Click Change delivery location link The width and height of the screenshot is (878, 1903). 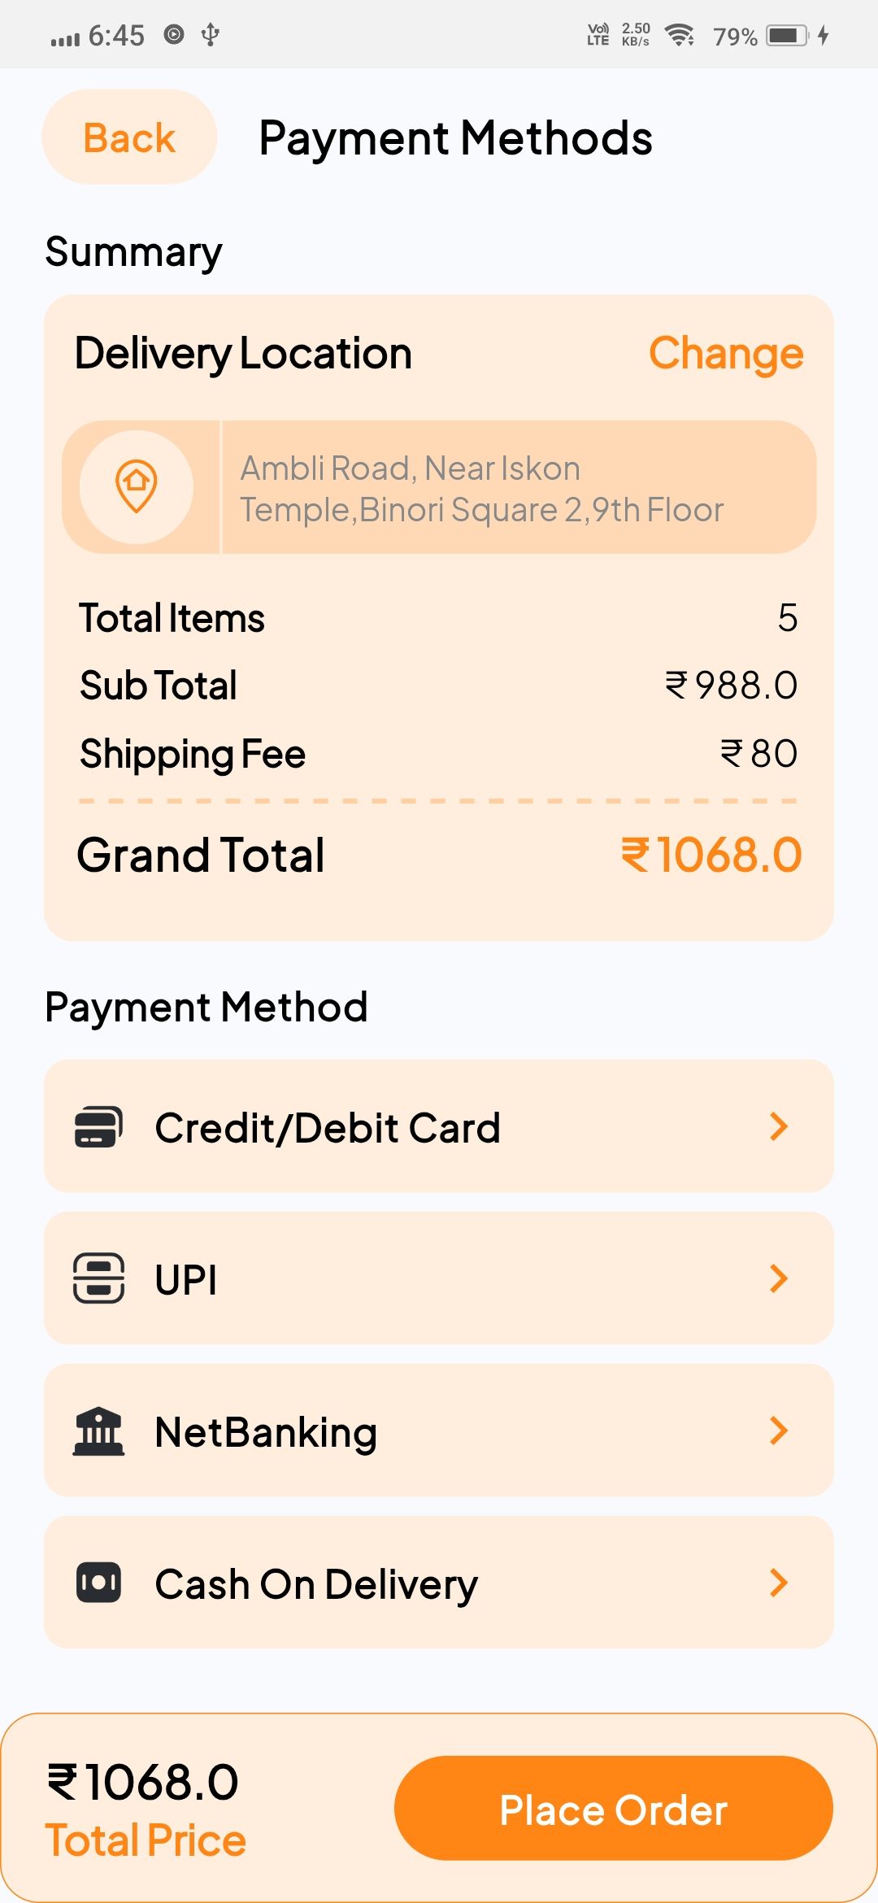(725, 354)
